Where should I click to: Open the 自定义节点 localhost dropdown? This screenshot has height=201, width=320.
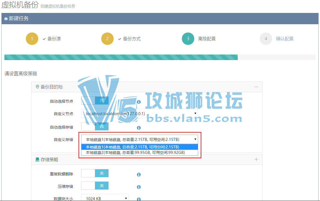pos(140,113)
